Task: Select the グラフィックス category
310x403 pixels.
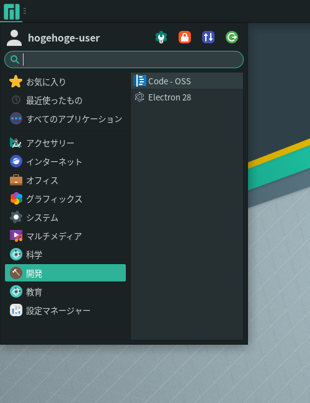Action: click(65, 198)
